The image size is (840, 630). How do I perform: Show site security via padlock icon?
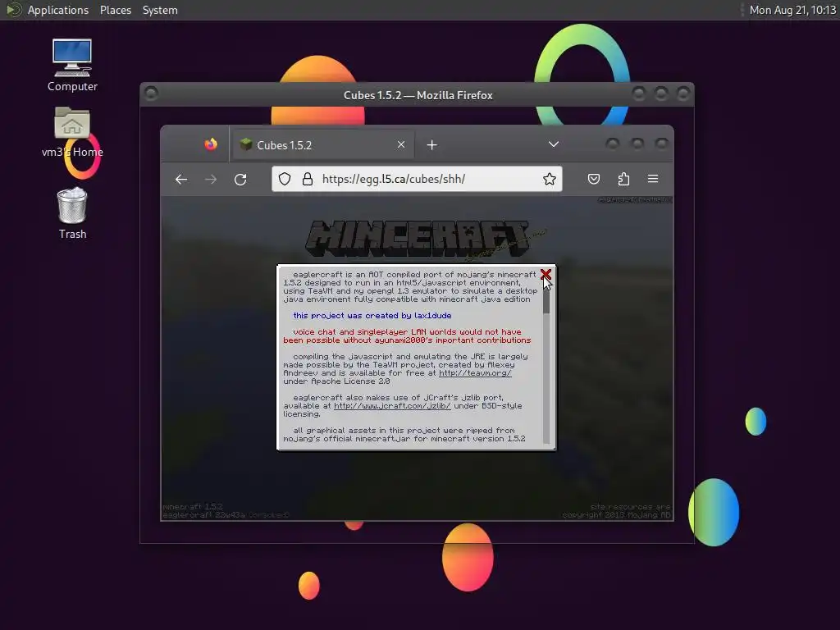308,179
